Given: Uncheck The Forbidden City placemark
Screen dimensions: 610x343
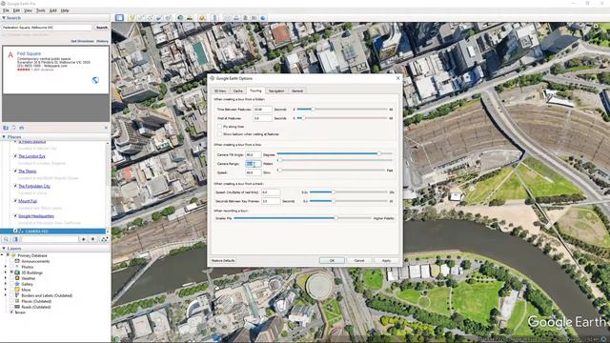Looking at the screenshot, I should pos(15,186).
